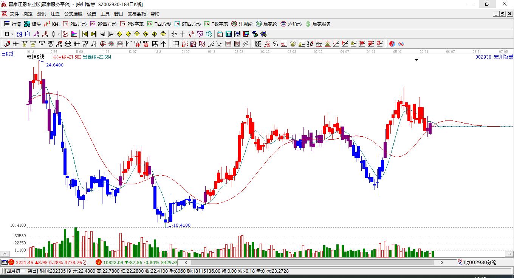Click the yin-yang icon
This screenshot has height=278, width=514.
click(392, 44)
